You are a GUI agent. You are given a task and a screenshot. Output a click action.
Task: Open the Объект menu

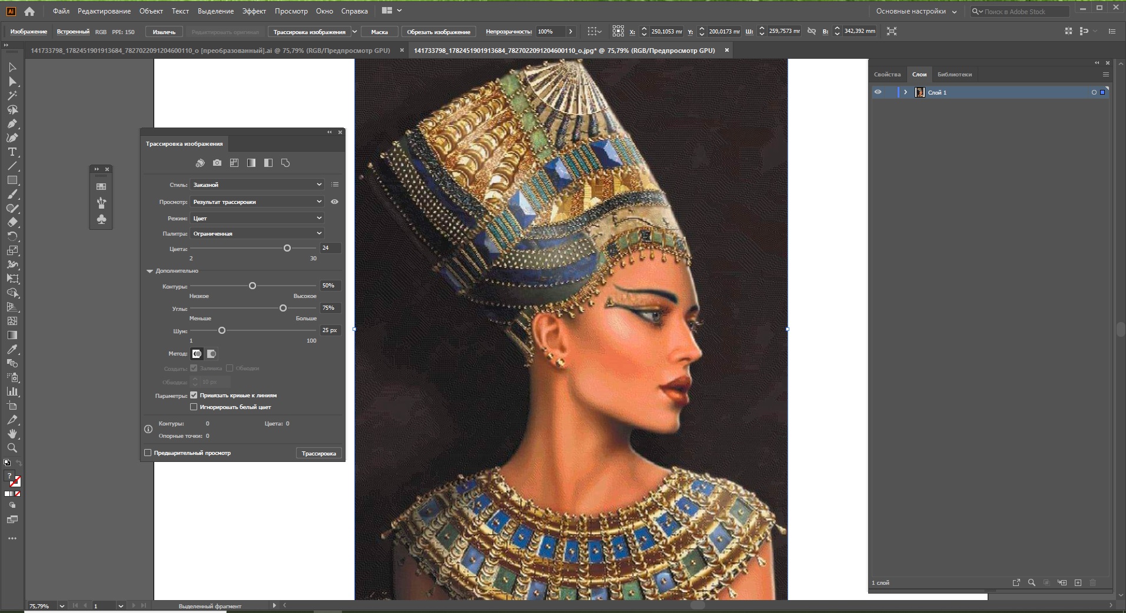tap(150, 11)
